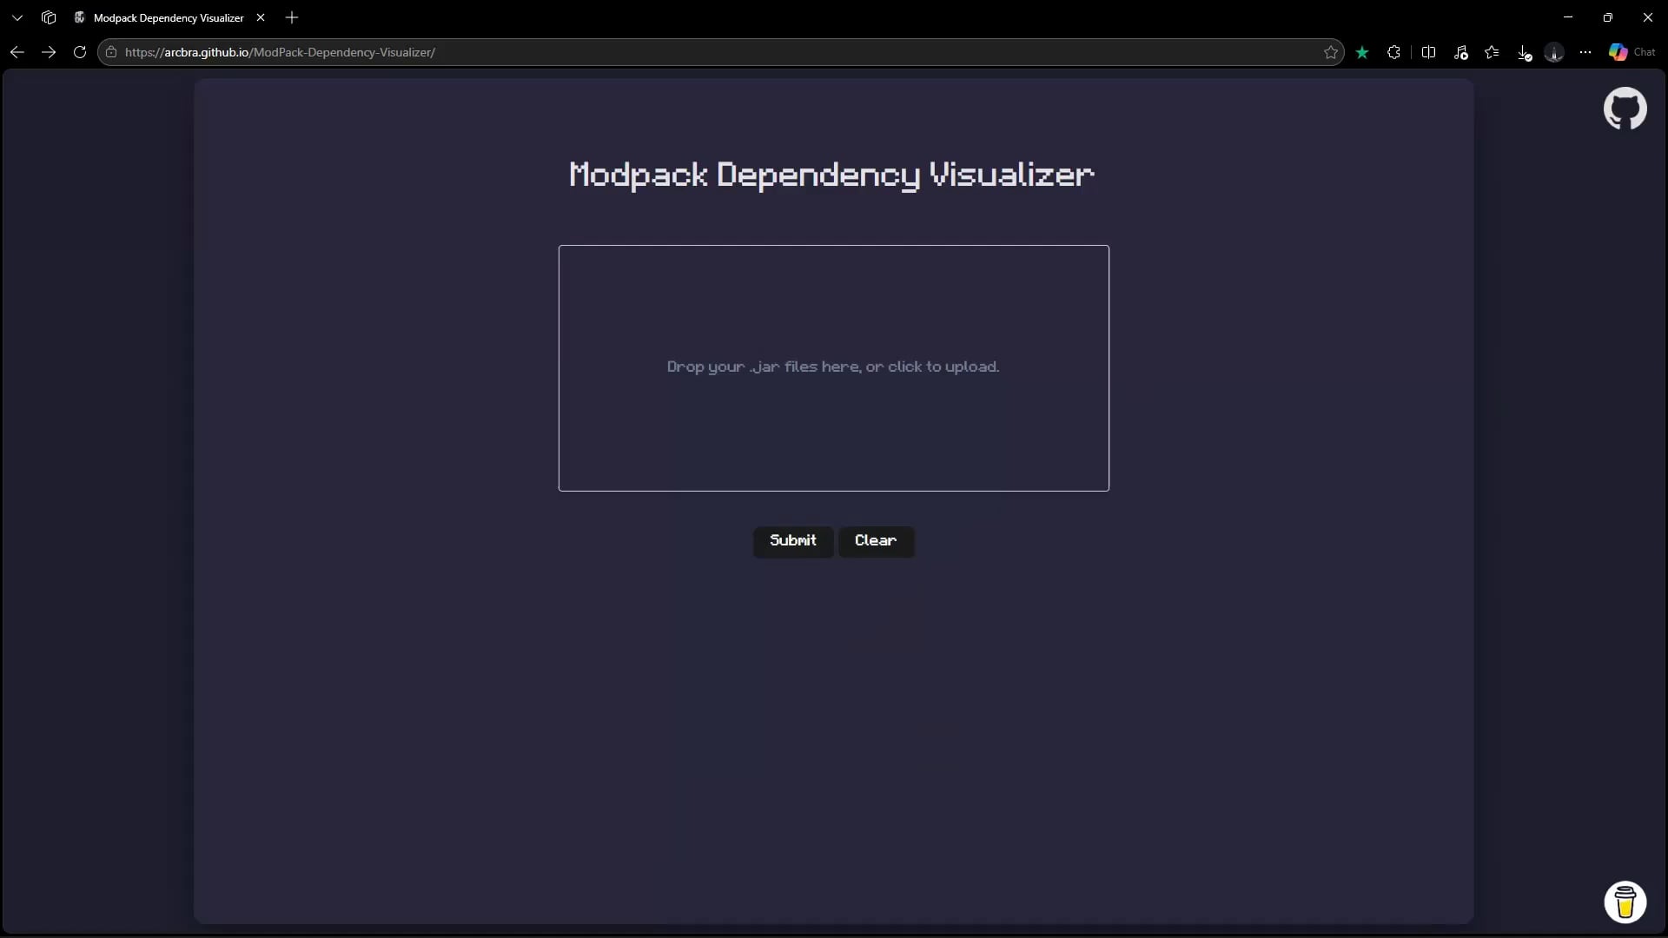The image size is (1668, 938).
Task: Open browser Extensions puzzle icon
Action: tap(1394, 52)
